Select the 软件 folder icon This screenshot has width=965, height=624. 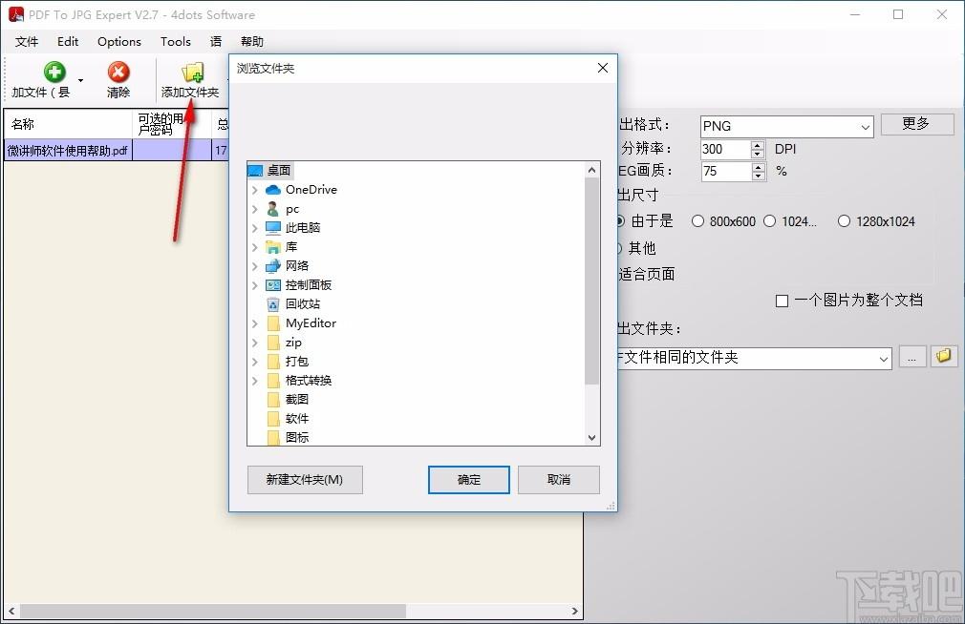pyautogui.click(x=274, y=419)
